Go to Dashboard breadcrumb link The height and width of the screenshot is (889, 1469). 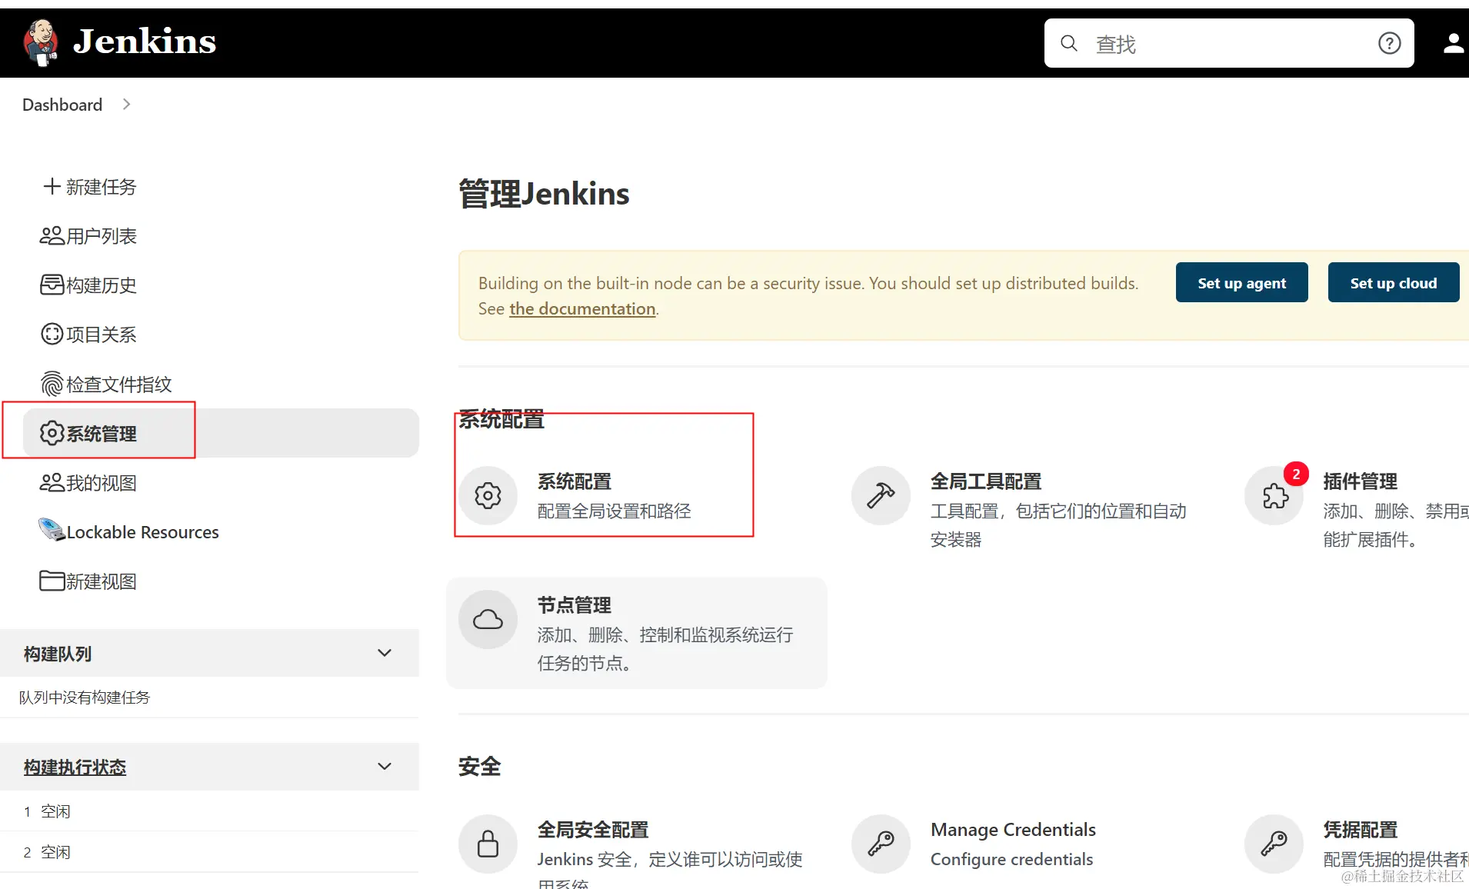click(62, 105)
